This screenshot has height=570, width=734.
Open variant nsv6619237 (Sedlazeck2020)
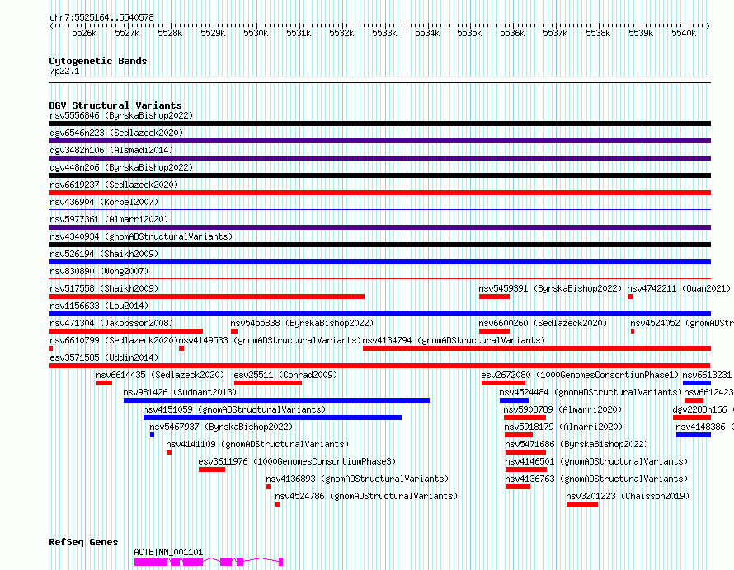(114, 185)
